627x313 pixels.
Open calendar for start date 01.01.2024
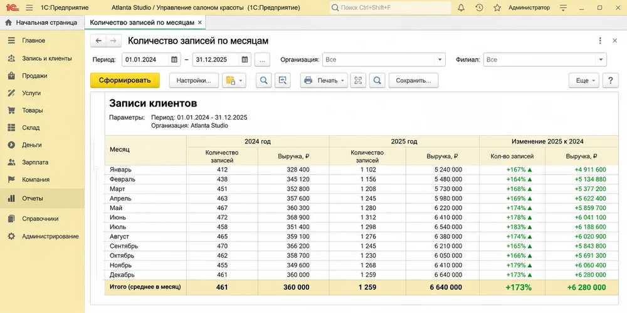[x=174, y=59]
